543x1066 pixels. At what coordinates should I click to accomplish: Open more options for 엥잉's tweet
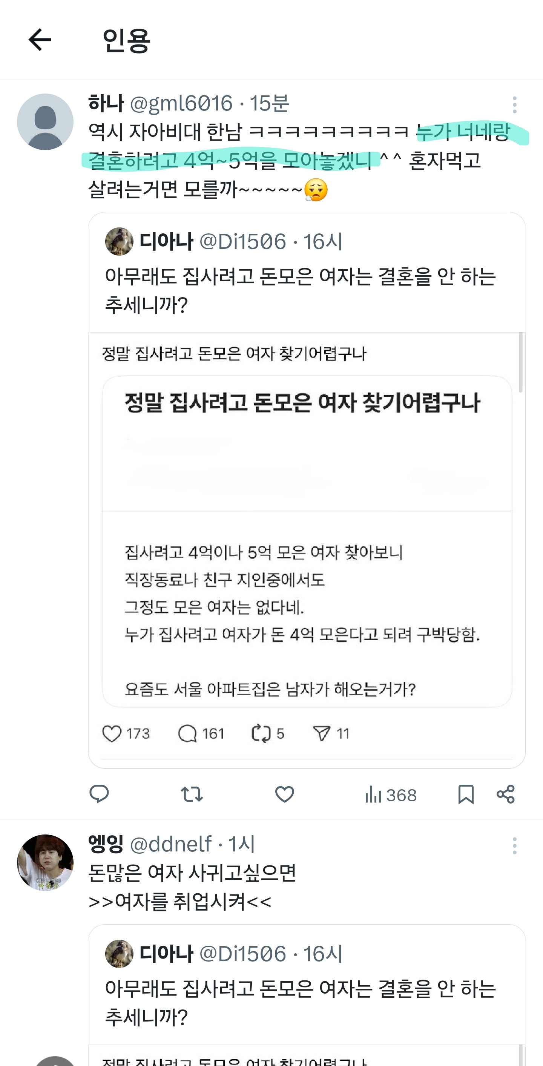coord(514,846)
